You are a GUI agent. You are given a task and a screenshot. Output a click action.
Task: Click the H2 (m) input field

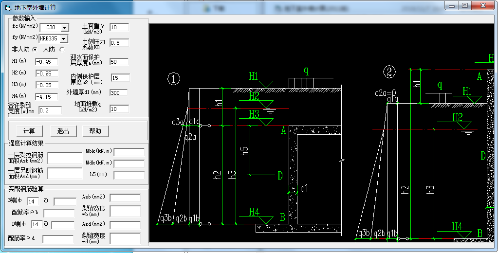click(47, 73)
